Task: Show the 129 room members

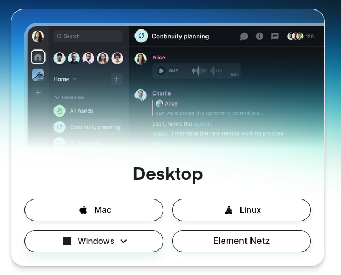Action: point(300,36)
